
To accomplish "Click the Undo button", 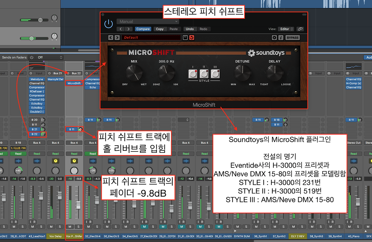I will [x=190, y=29].
